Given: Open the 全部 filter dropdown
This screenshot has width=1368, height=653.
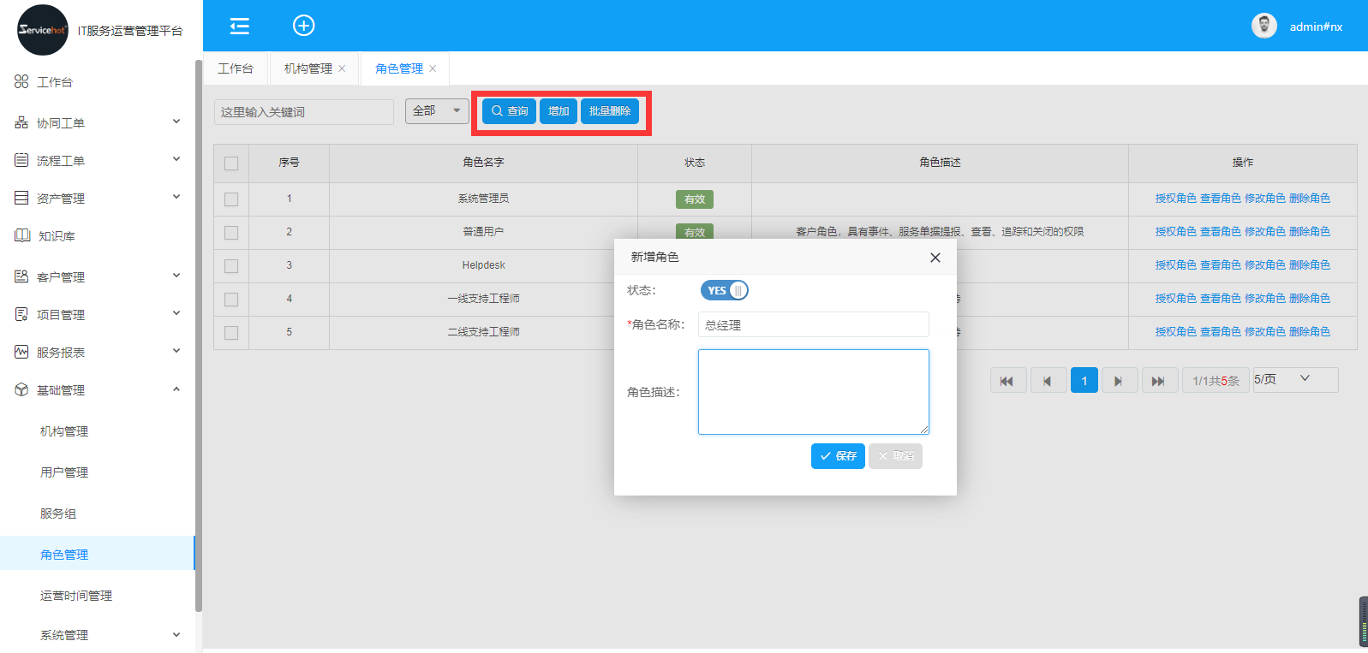Looking at the screenshot, I should [437, 111].
